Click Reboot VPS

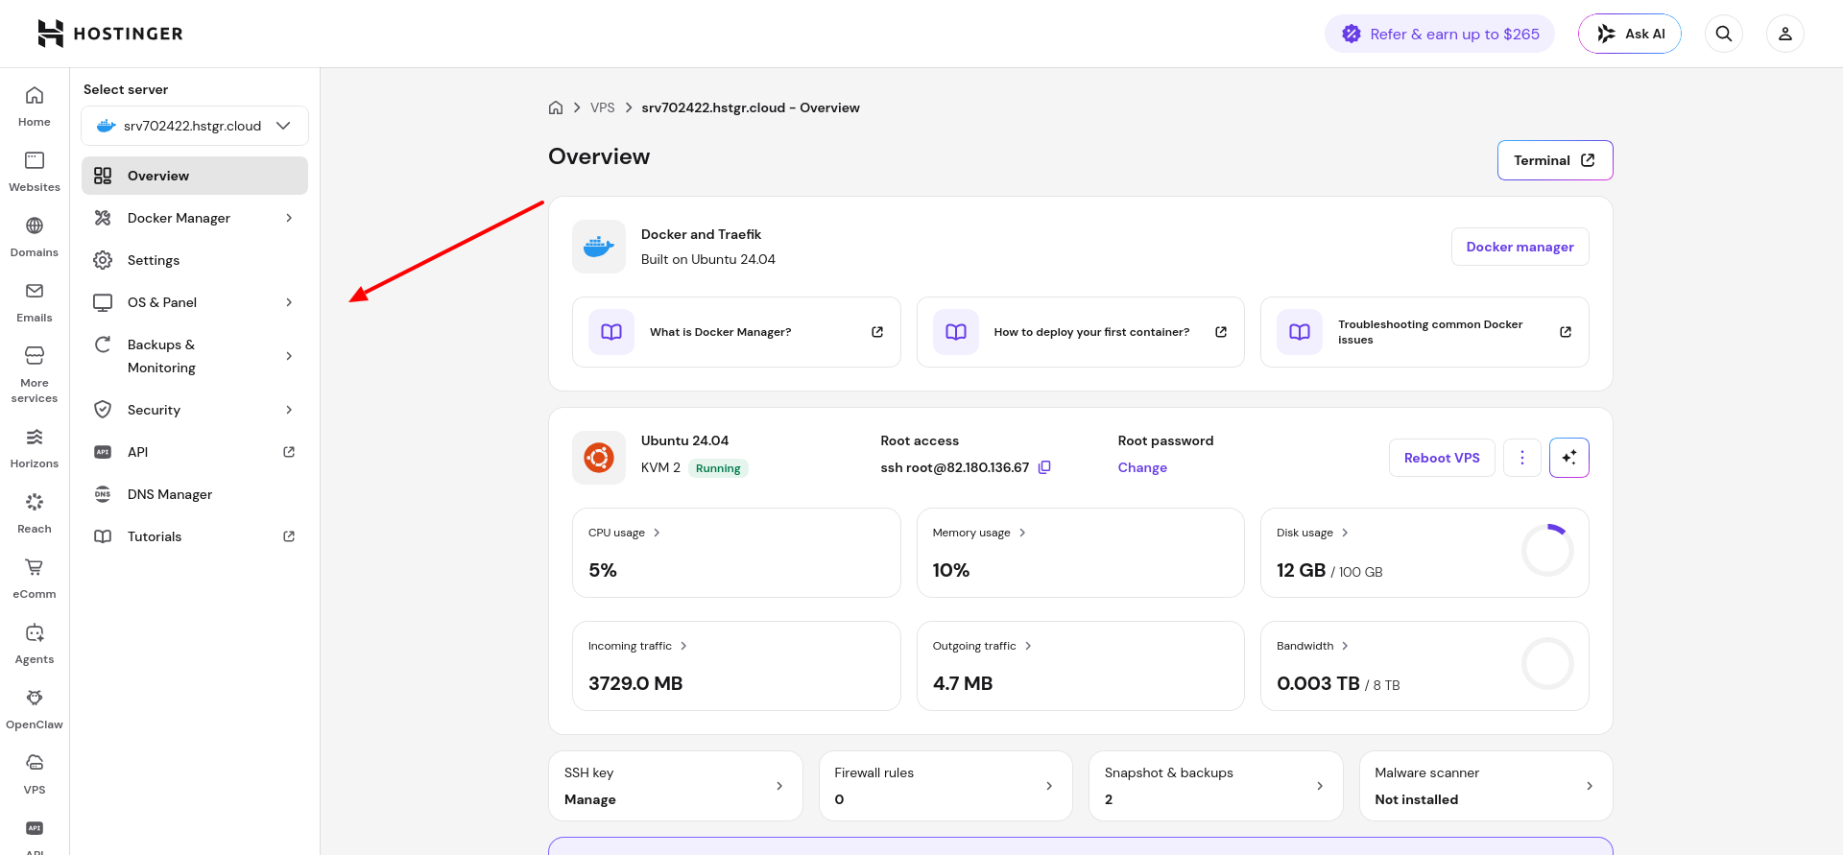(1442, 458)
